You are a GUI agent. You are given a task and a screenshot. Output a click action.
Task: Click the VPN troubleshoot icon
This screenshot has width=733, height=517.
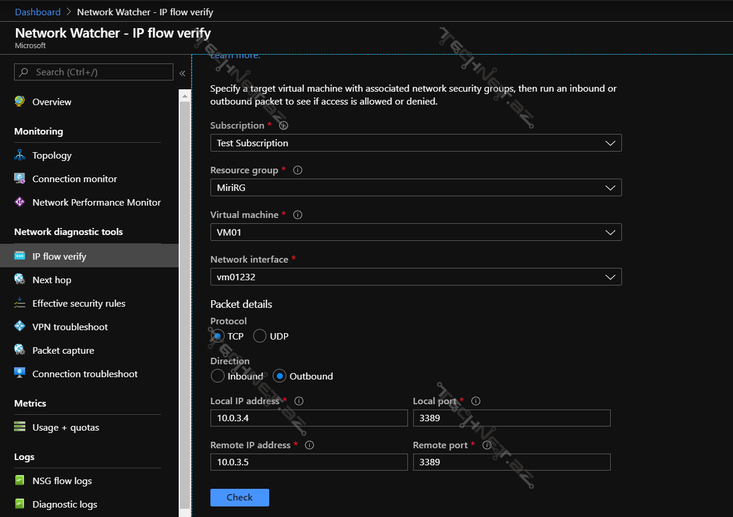coord(20,327)
